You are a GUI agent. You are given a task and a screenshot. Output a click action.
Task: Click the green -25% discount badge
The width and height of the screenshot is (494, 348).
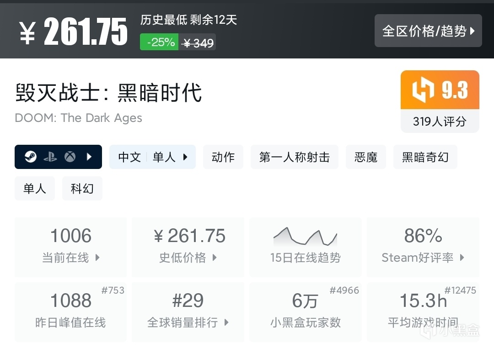point(159,42)
